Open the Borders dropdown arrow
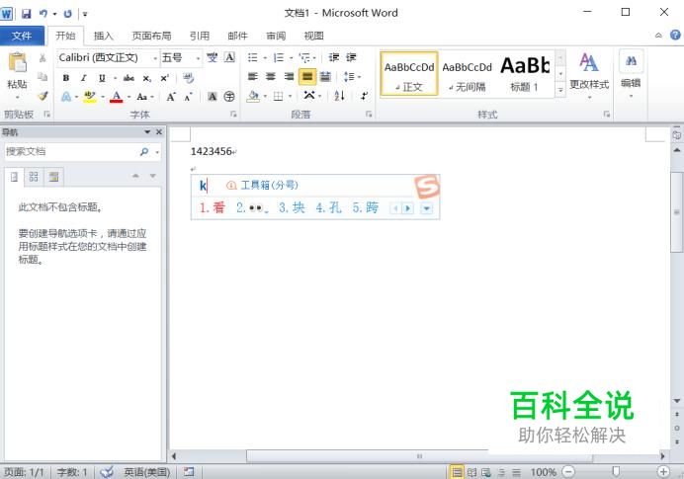684x479 pixels. click(290, 96)
